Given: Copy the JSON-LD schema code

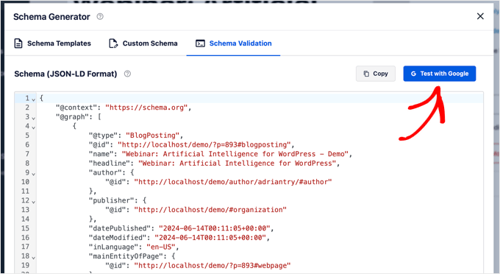Looking at the screenshot, I should tap(376, 74).
